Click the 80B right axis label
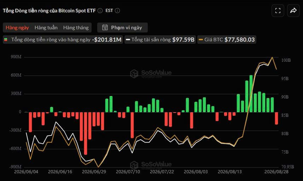Screen dimensions: 303x181 [x=285, y=133]
